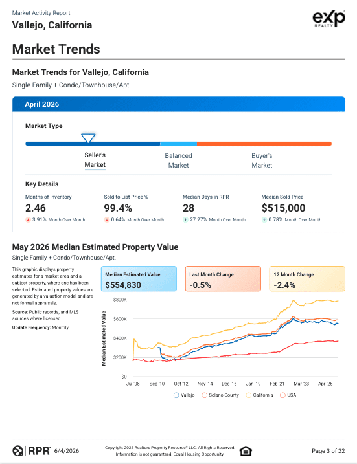Click the April 2026 blue header bar
Screen dimensions: 357x464
[x=179, y=104]
